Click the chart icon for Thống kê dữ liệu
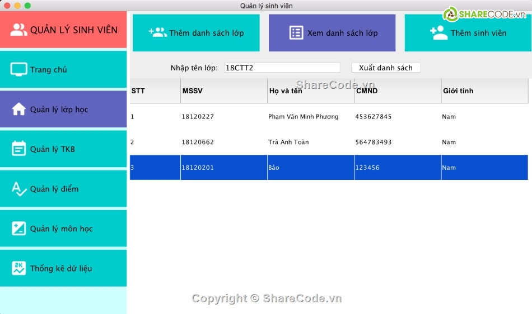The height and width of the screenshot is (314, 532). [x=18, y=268]
